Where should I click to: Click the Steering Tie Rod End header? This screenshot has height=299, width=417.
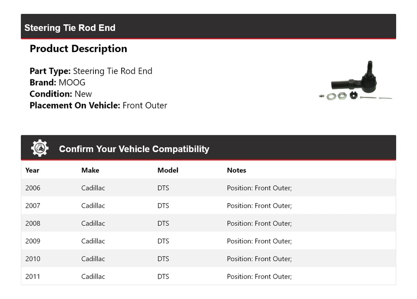tap(70, 28)
